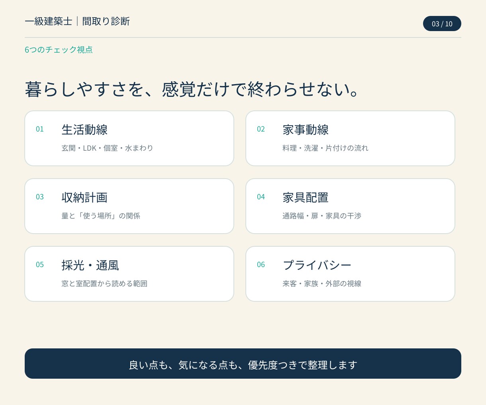Click the description 料理・洗濯・片付けの流れ
The image size is (486, 405).
[325, 148]
